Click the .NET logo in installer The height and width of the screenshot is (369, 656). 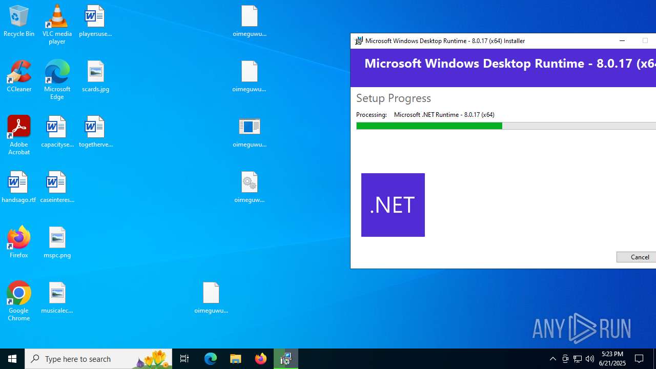(393, 205)
